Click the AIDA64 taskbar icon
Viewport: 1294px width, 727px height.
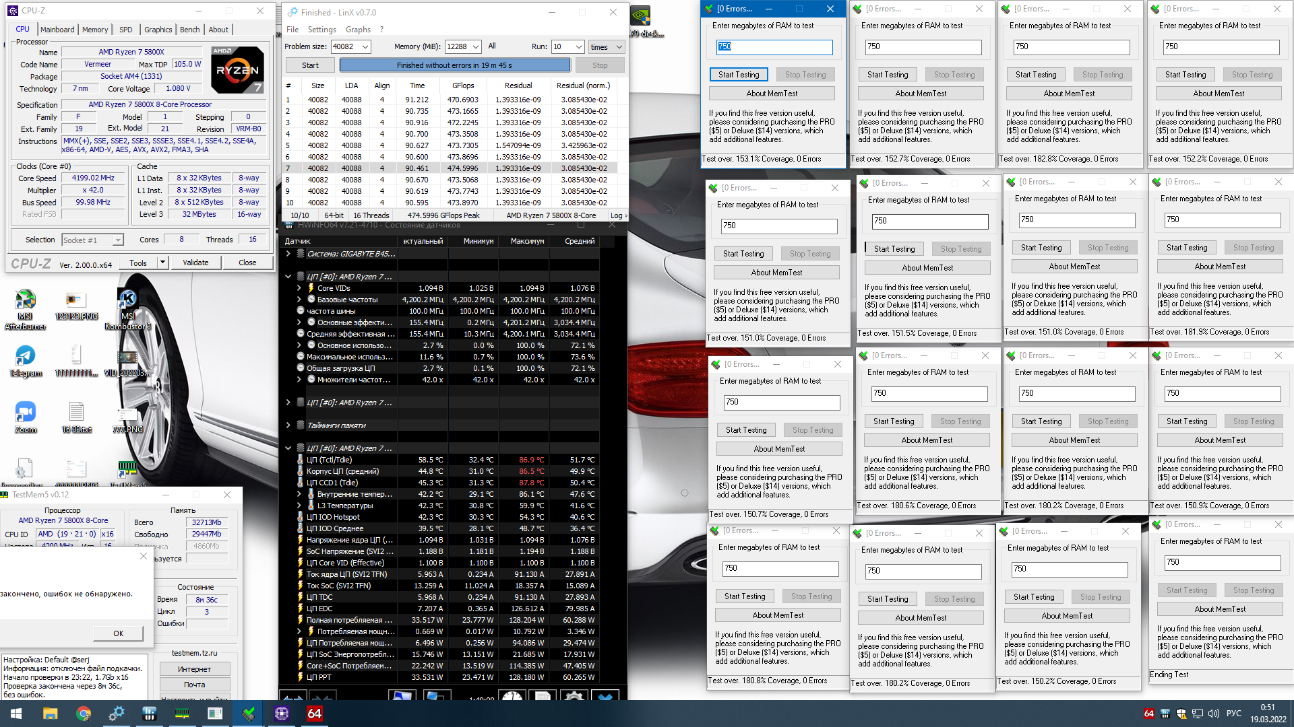pos(315,714)
